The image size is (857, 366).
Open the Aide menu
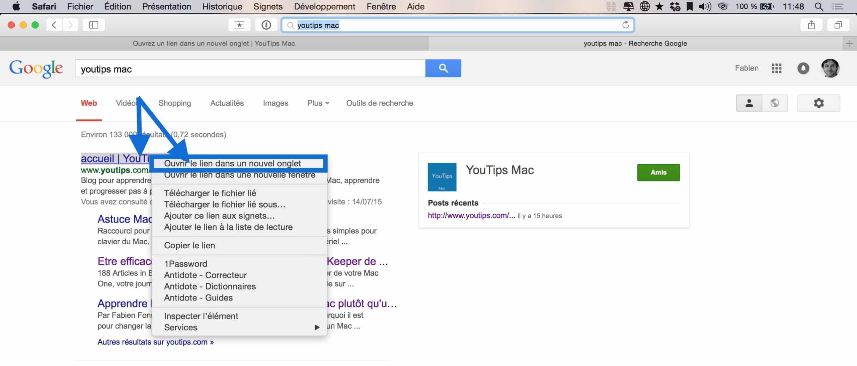416,6
